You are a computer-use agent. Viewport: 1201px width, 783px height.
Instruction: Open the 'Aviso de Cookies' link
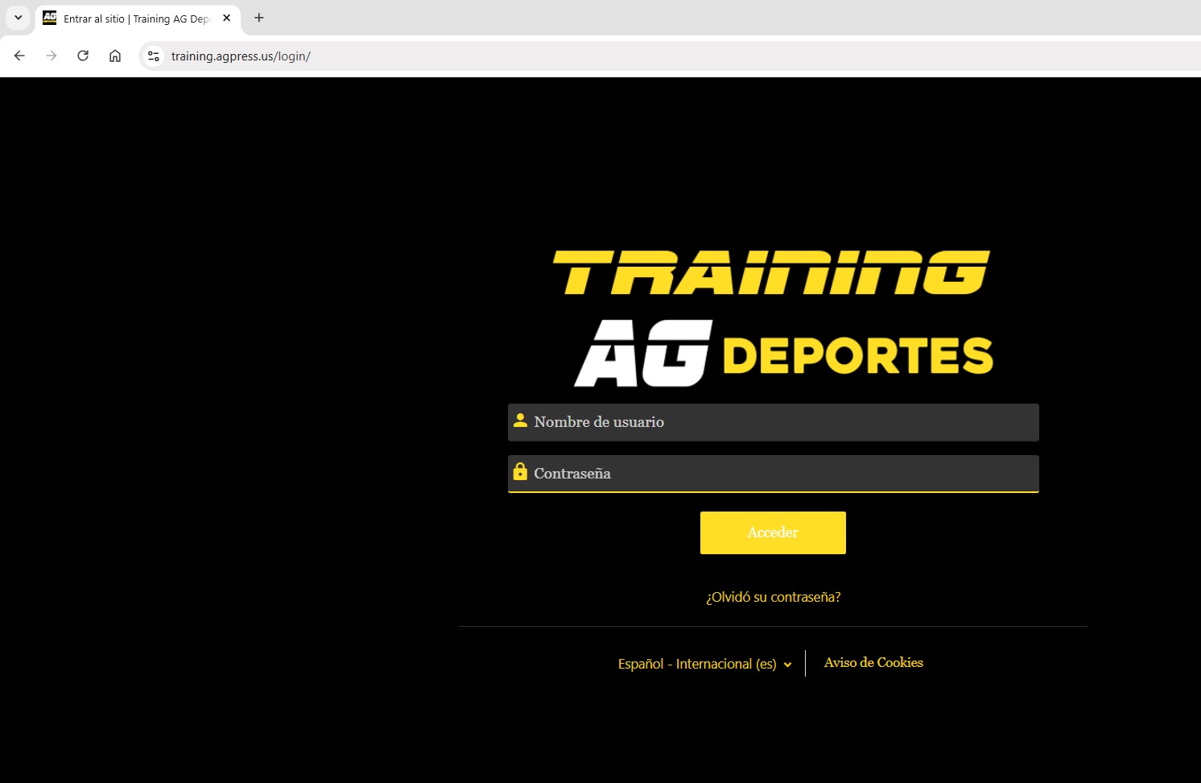873,662
